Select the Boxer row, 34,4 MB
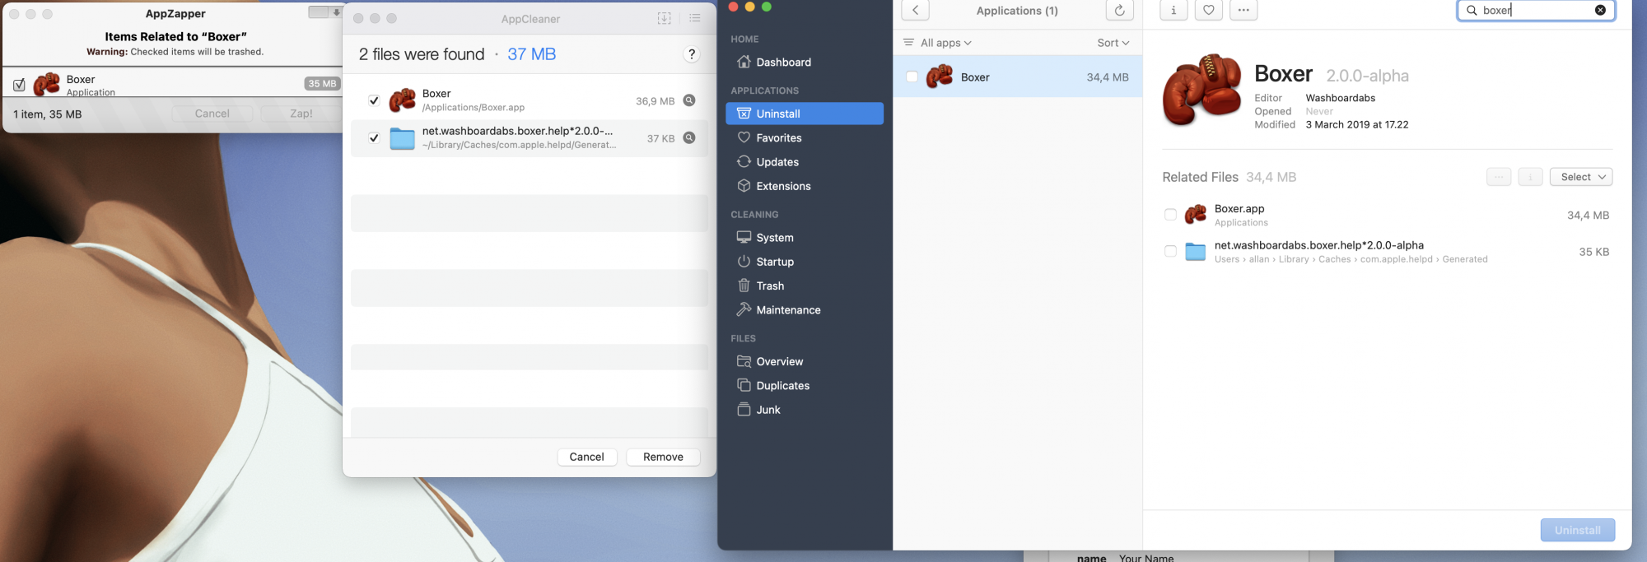The image size is (1647, 562). (1018, 77)
